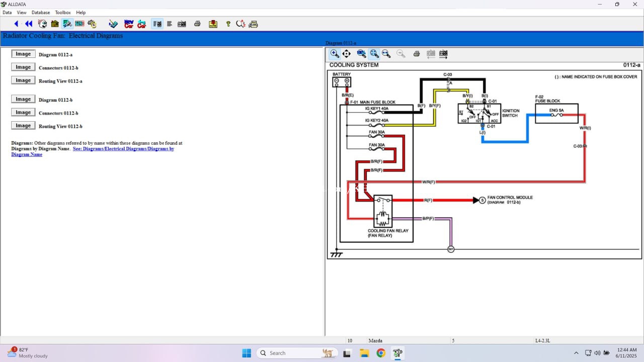Click the ALLDATA taskbar icon

[x=397, y=353]
